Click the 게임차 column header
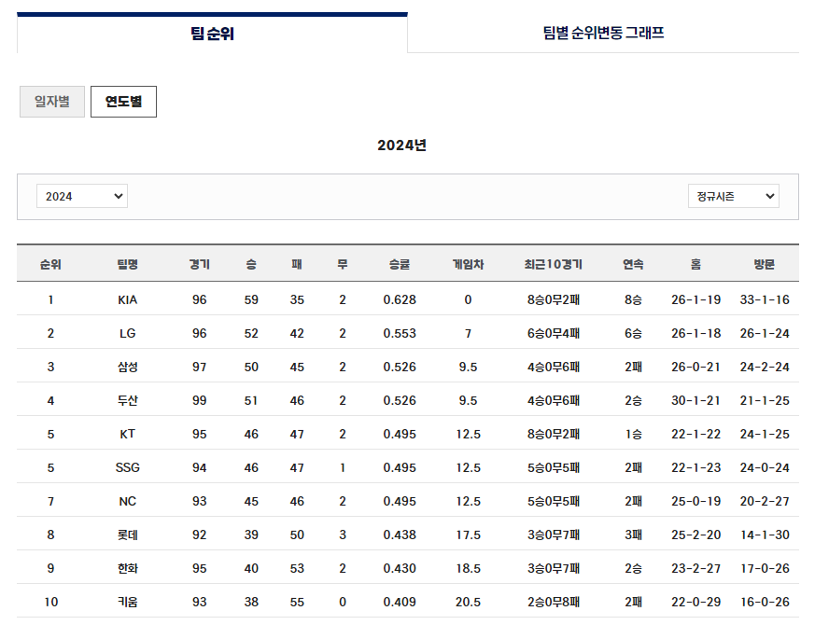This screenshot has width=829, height=625. pyautogui.click(x=468, y=264)
